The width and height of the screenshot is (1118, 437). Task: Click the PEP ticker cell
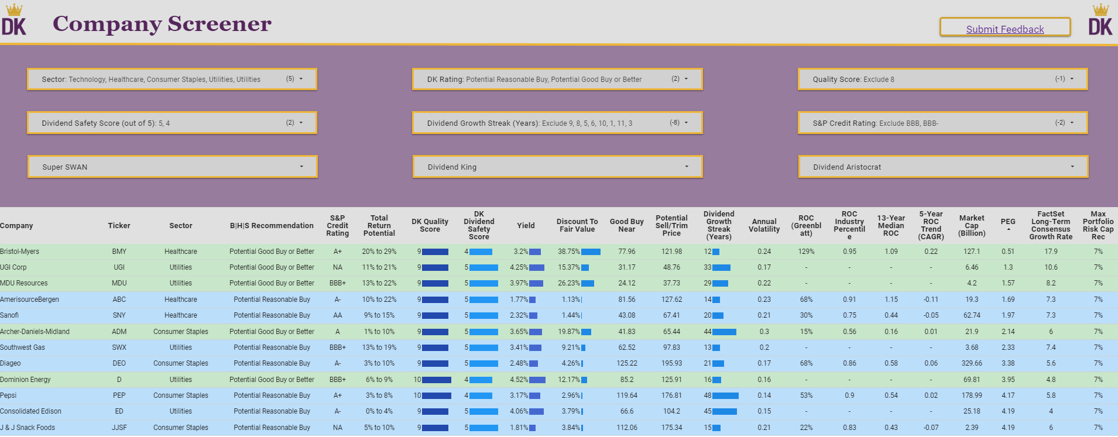pyautogui.click(x=119, y=395)
